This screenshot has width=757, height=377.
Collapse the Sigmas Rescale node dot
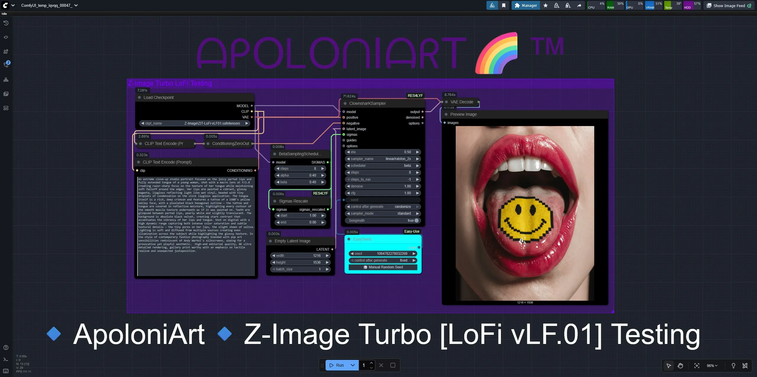tap(275, 201)
